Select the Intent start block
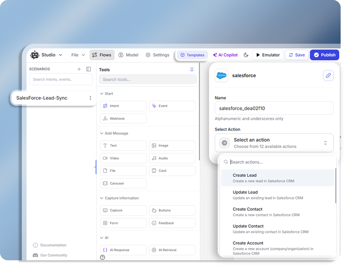 pyautogui.click(x=123, y=106)
